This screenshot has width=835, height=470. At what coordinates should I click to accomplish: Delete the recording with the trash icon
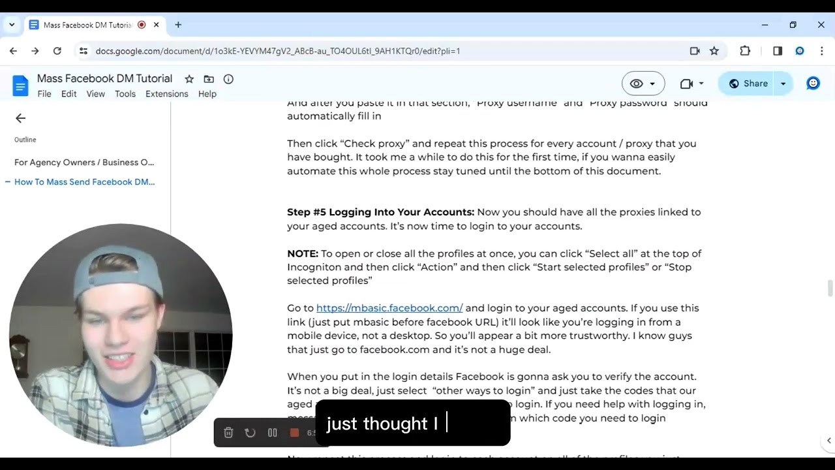(x=228, y=433)
